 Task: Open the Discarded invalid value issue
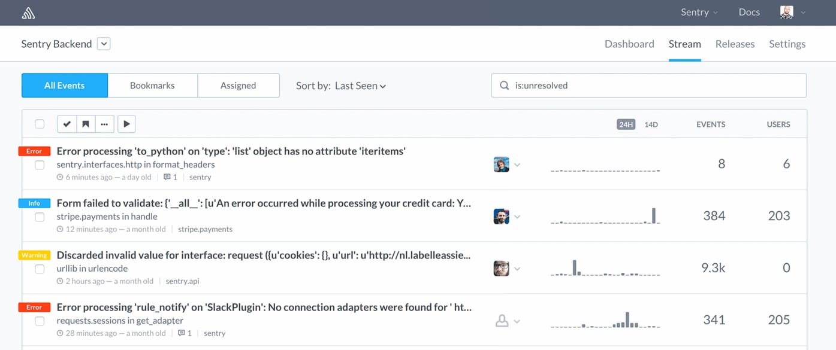click(x=264, y=255)
